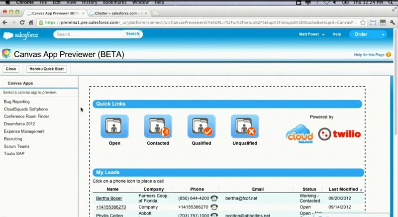
Task: Select the Canvas Apps sidebar tab
Action: pyautogui.click(x=20, y=83)
